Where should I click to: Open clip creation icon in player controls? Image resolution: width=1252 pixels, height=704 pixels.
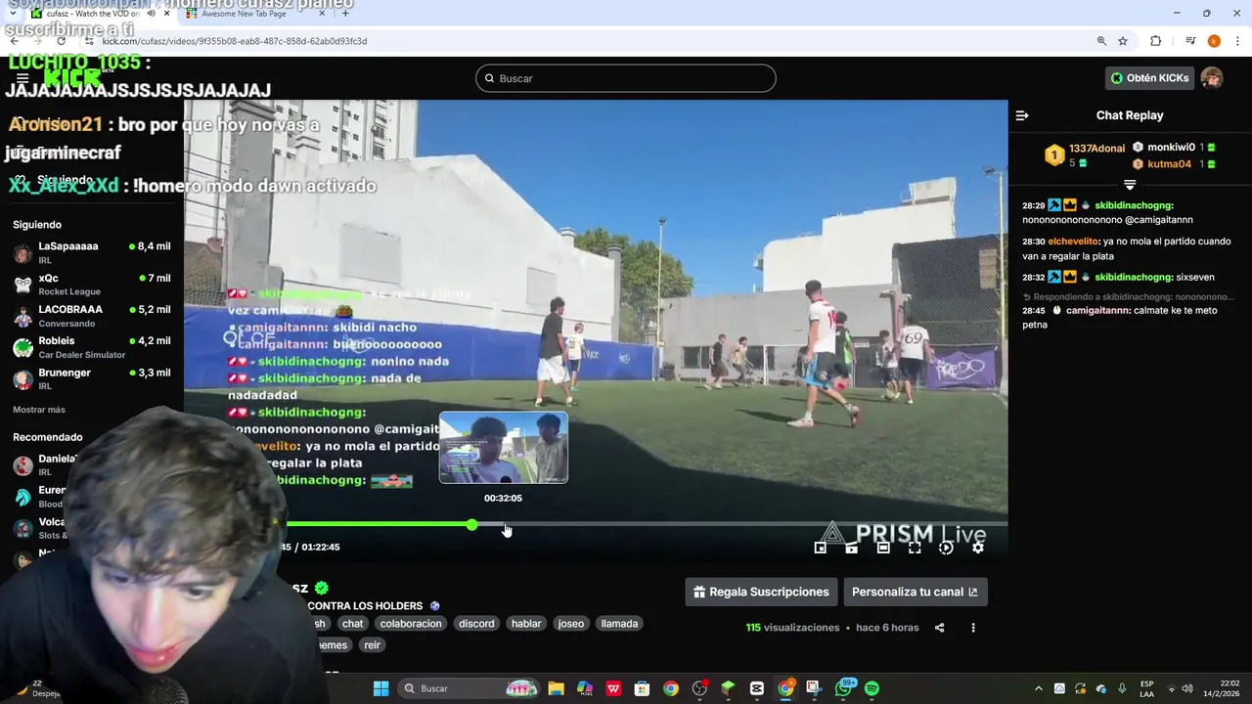pyautogui.click(x=852, y=548)
